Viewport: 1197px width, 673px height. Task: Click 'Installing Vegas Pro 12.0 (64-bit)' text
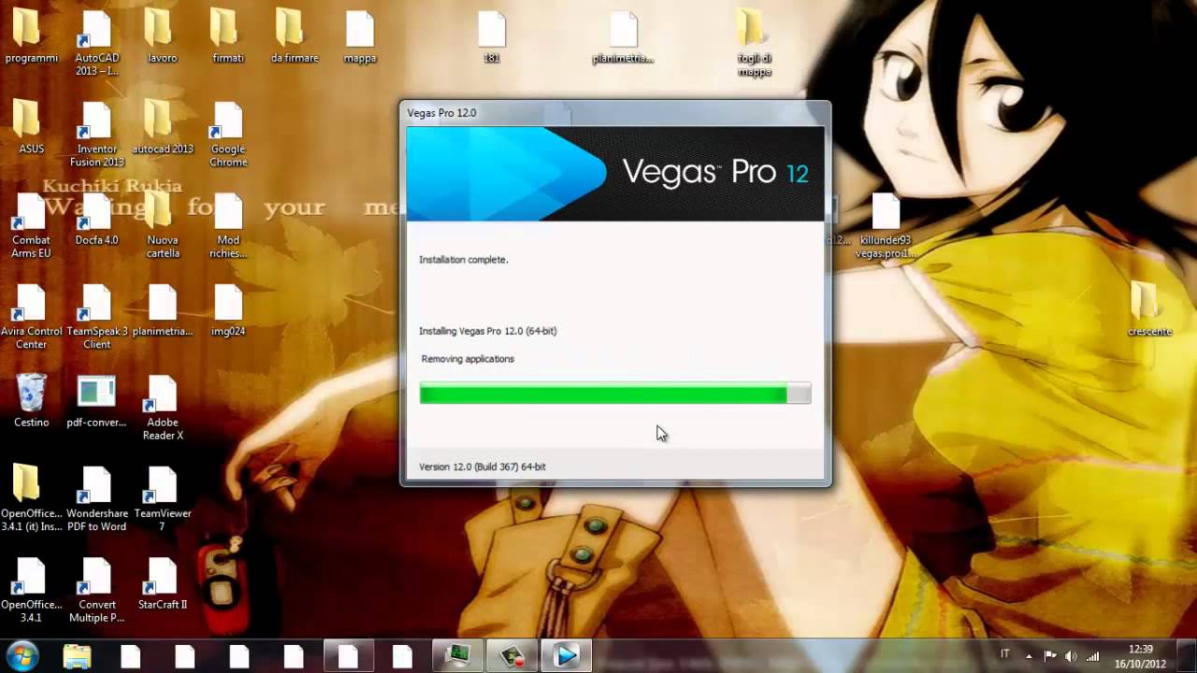click(x=488, y=331)
